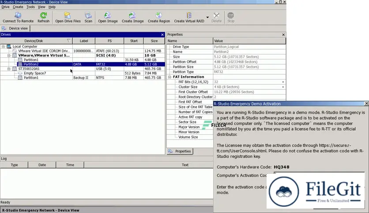Open the FAT Bits value dropdown
This screenshot has height=213, width=369.
click(x=283, y=82)
